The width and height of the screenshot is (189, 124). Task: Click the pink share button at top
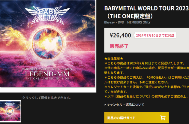pyautogui.click(x=108, y=0)
